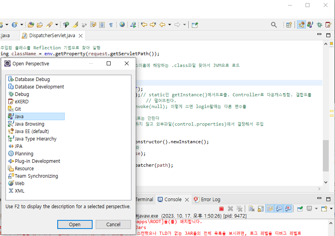Image resolution: width=335 pixels, height=236 pixels.
Task: Toggle Show Console on standard output change
Action: click(279, 209)
